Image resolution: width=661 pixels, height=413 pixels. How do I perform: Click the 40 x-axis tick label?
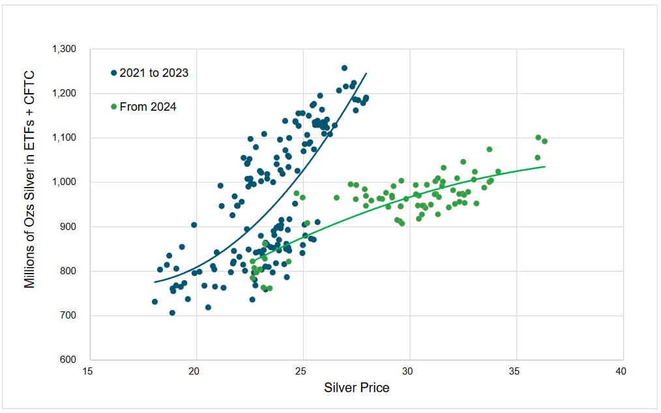coord(621,371)
